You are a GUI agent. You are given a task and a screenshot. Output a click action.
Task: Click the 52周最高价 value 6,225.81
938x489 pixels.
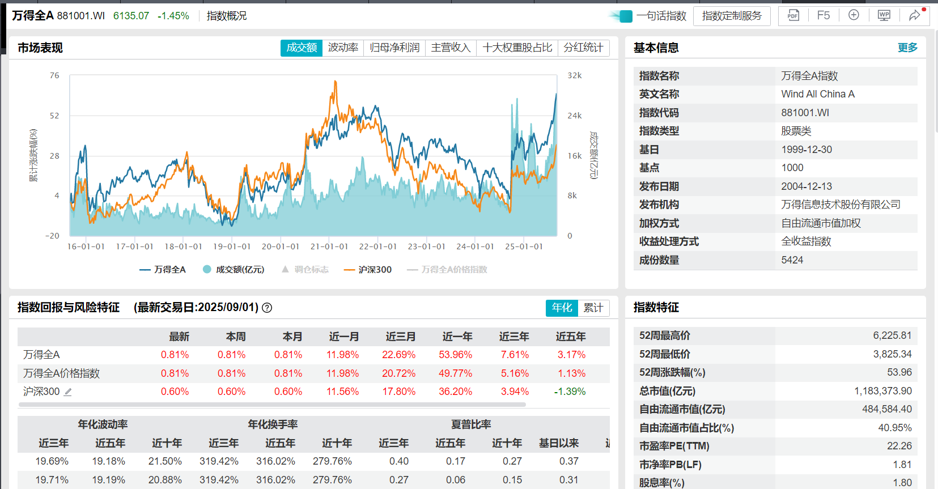point(892,335)
